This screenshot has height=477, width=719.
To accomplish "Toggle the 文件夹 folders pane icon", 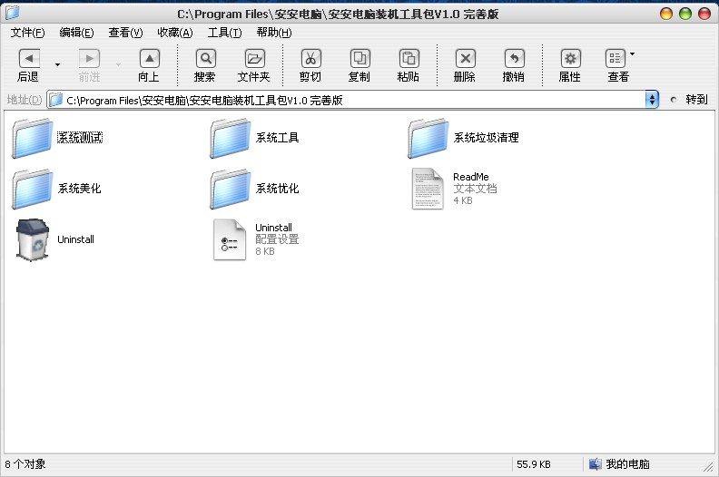I will click(254, 59).
